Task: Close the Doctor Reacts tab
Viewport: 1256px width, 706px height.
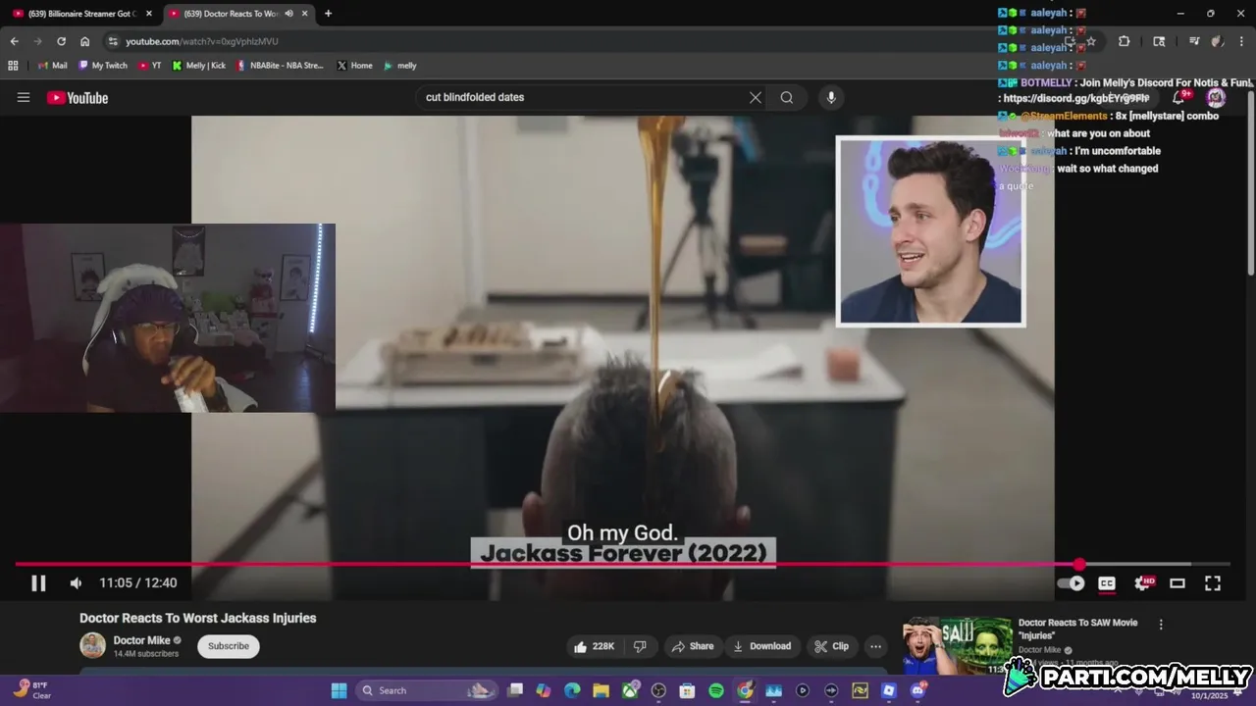Action: pyautogui.click(x=305, y=14)
